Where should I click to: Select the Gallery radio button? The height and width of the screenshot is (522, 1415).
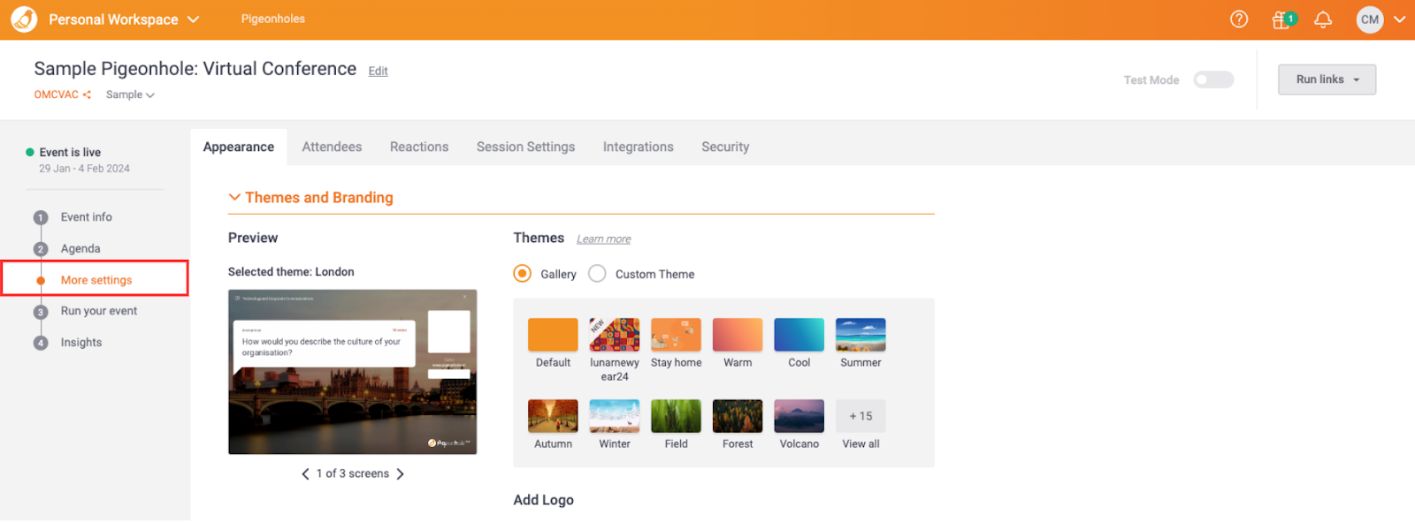523,274
